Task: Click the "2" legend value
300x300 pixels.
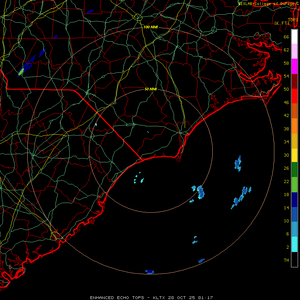Action: click(287, 247)
